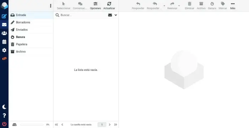Click the Actualizar refresh icon
Viewport: 249px width, 128px height.
[109, 6]
